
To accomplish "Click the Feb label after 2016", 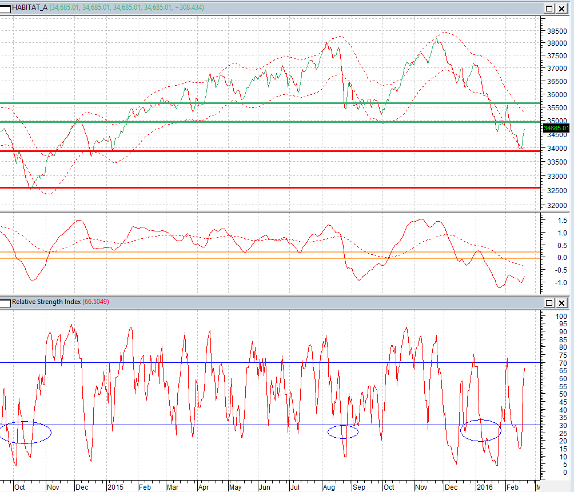I will 512,487.
